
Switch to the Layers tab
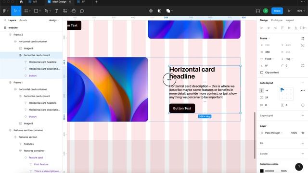click(12, 20)
